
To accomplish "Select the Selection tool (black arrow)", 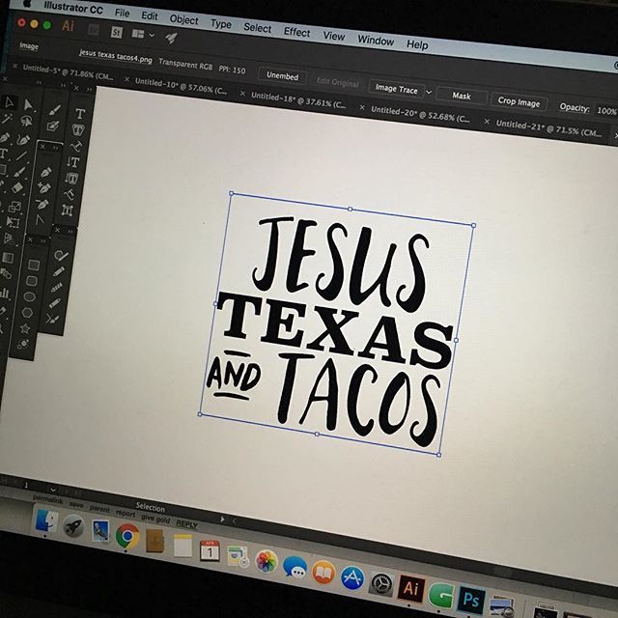I will pyautogui.click(x=9, y=102).
